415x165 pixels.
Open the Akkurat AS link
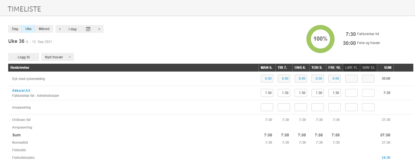21,91
